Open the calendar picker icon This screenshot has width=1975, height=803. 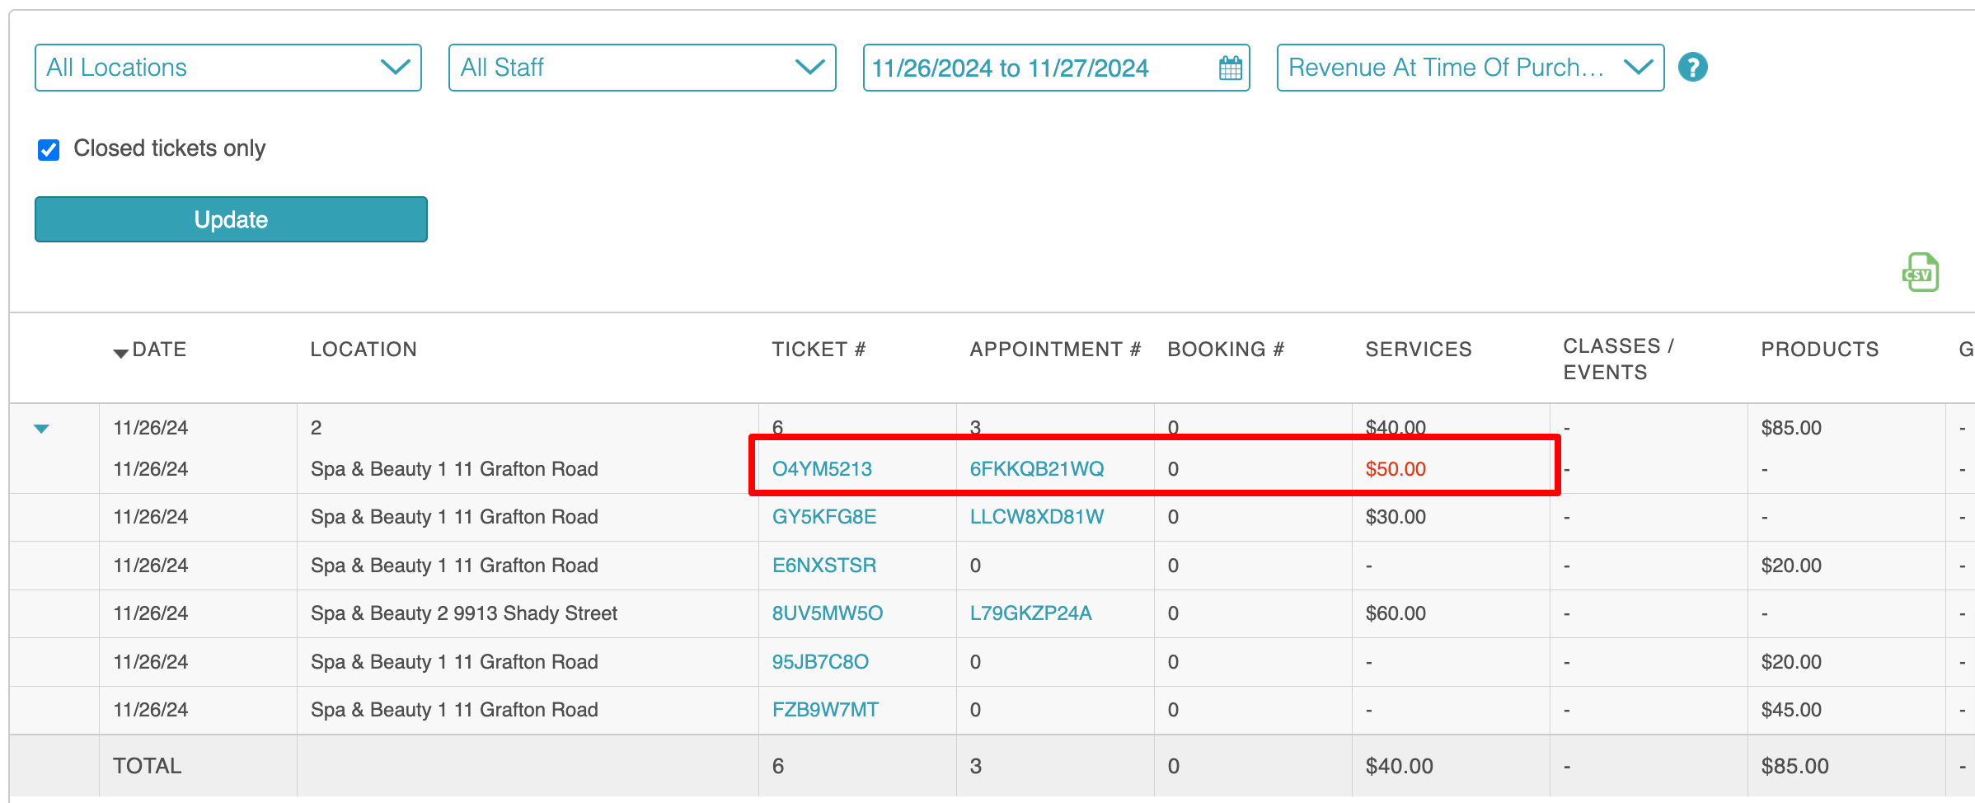click(1230, 68)
